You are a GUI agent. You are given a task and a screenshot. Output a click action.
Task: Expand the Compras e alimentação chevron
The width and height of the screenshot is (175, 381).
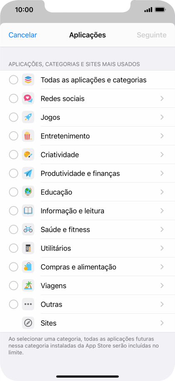pyautogui.click(x=162, y=267)
